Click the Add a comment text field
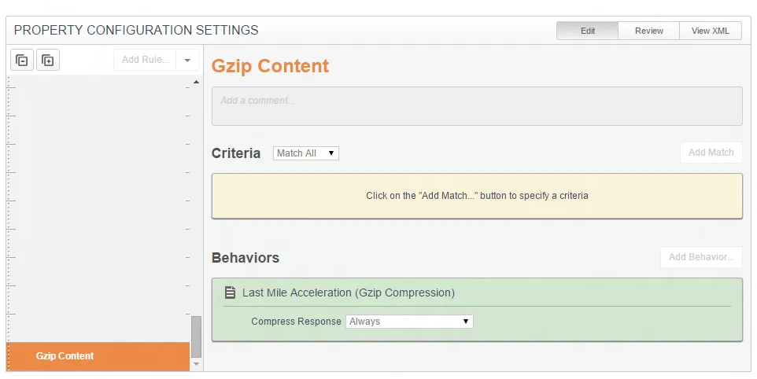The height and width of the screenshot is (379, 757). (476, 106)
